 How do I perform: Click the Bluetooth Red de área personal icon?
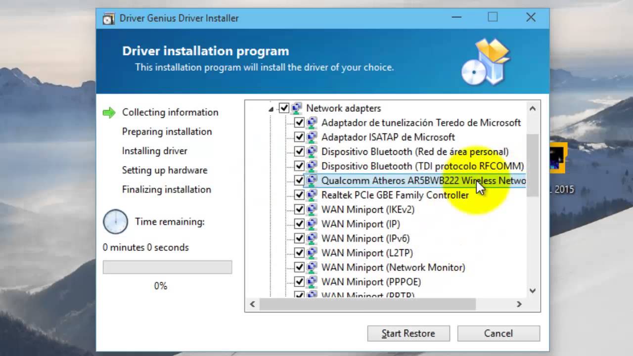[x=312, y=151]
